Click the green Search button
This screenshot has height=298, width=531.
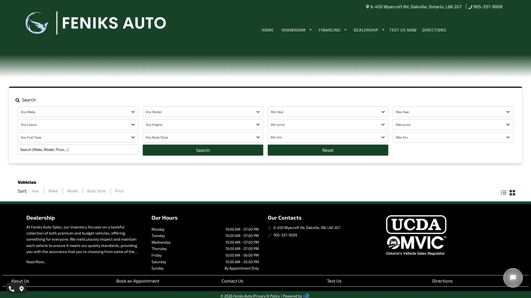click(x=203, y=150)
